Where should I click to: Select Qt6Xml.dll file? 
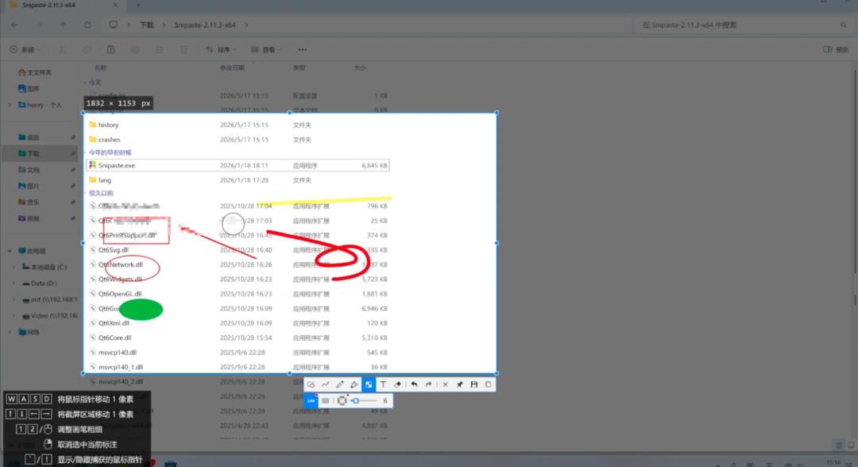pos(238,323)
